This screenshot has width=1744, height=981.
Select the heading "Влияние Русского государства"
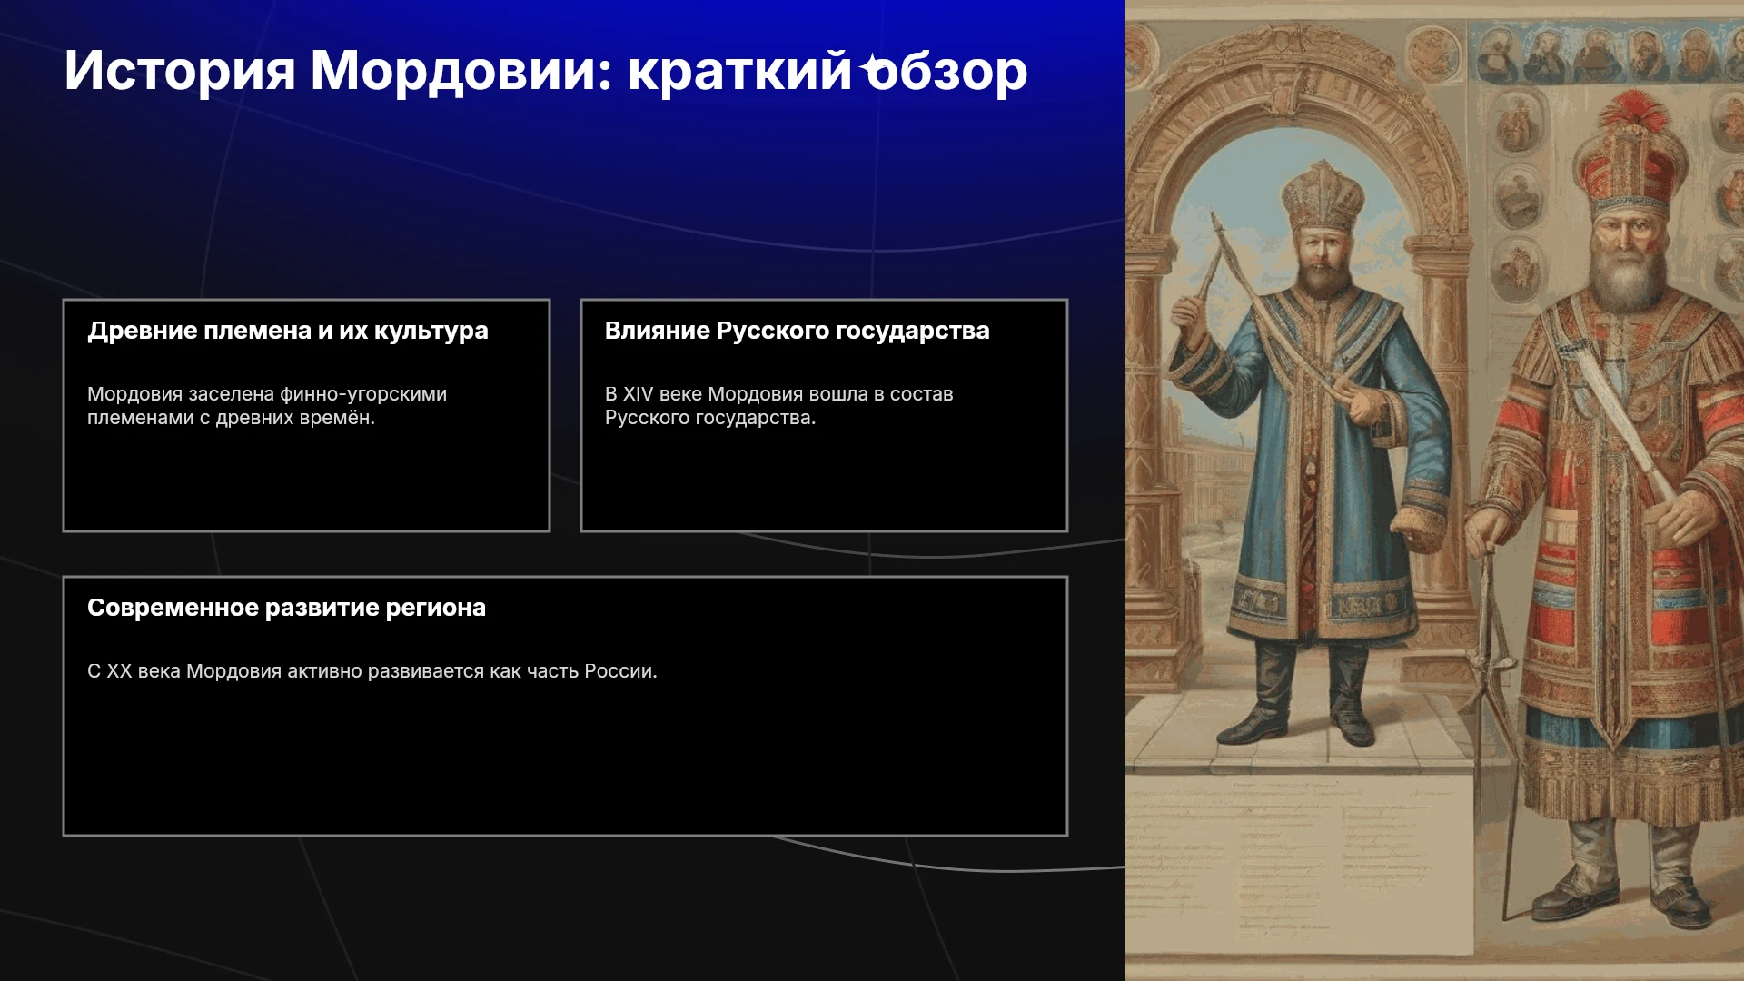798,331
